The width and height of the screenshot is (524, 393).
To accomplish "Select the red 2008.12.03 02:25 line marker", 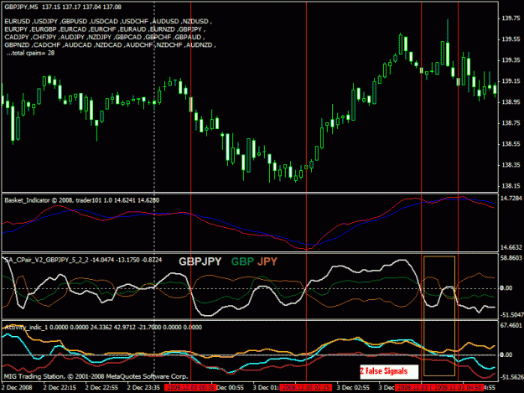I will coord(306,388).
